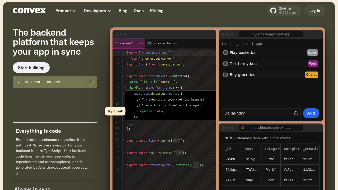Tick the Buy groceries checkbox
This screenshot has height=190, width=338.
pyautogui.click(x=226, y=75)
